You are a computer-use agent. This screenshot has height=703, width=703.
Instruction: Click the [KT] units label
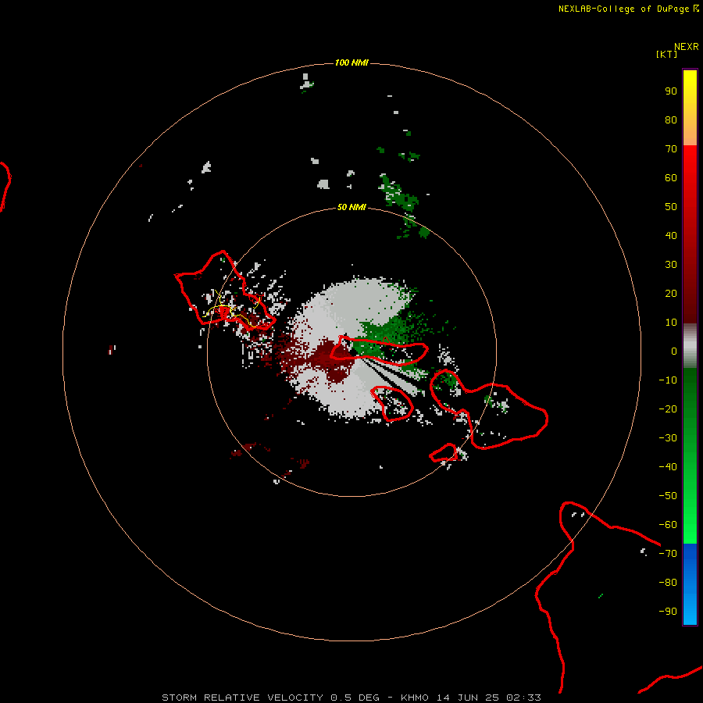666,54
